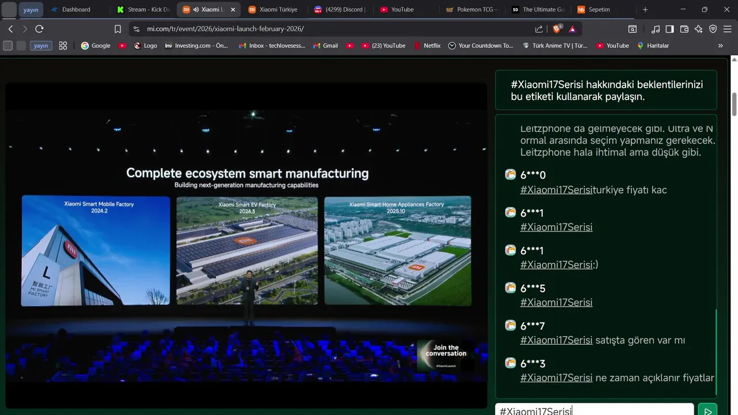Click hashtag link in 6***3's message
738x415 pixels.
556,378
